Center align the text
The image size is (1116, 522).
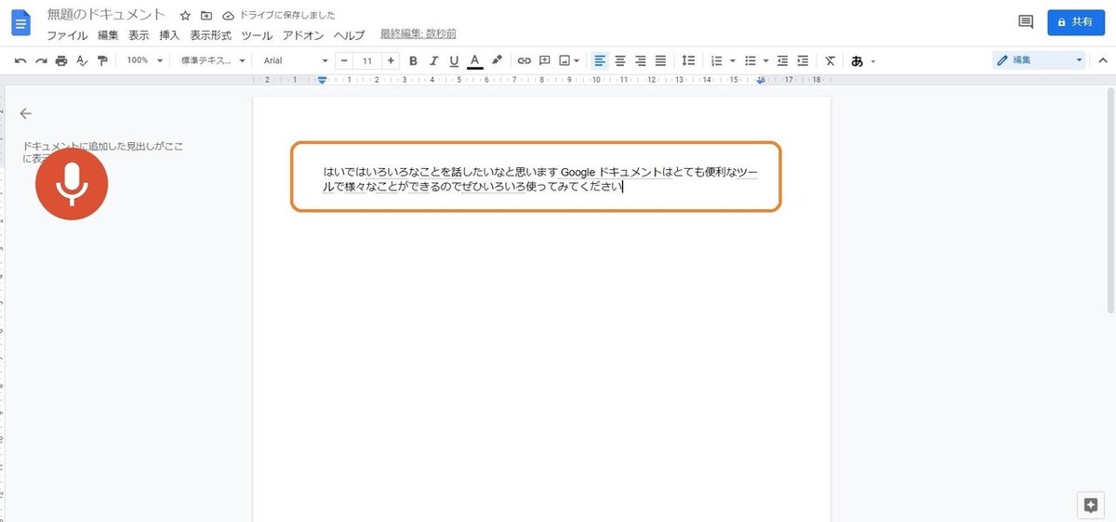click(620, 60)
